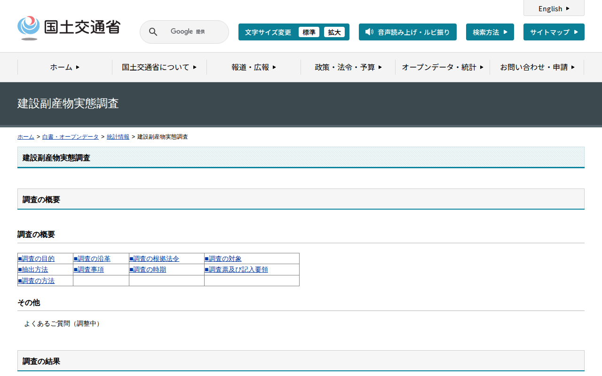Open オープンデータ・統計 menu item
Image resolution: width=602 pixels, height=376 pixels.
pyautogui.click(x=442, y=67)
